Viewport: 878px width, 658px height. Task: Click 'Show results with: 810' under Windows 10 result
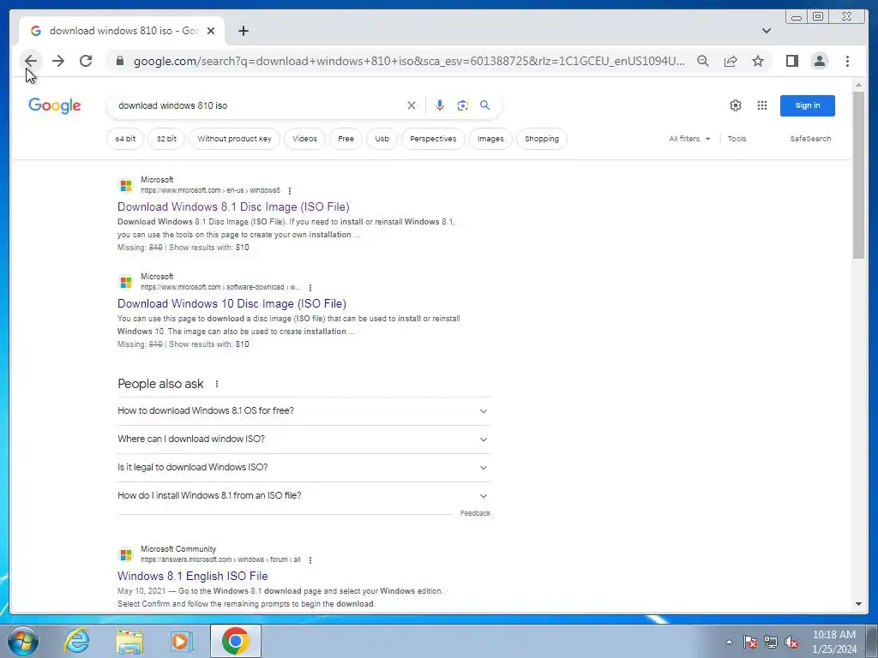[209, 344]
